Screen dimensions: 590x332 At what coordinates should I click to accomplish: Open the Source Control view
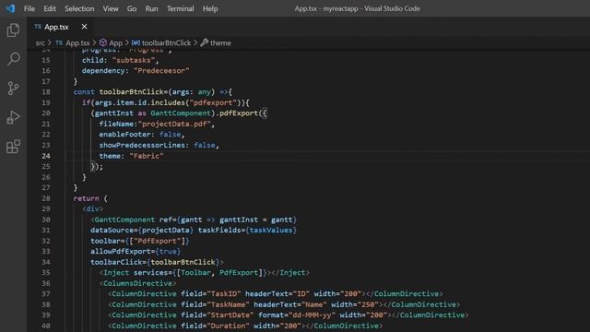(13, 89)
